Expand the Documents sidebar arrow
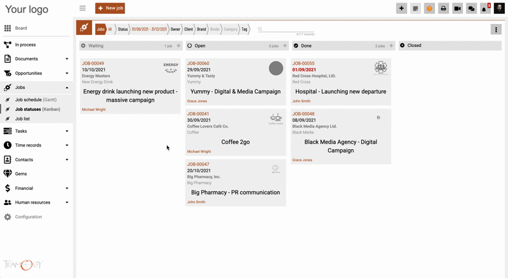 click(x=67, y=59)
